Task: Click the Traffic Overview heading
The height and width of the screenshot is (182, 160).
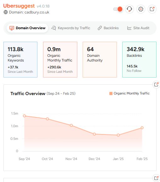Action: point(28,94)
